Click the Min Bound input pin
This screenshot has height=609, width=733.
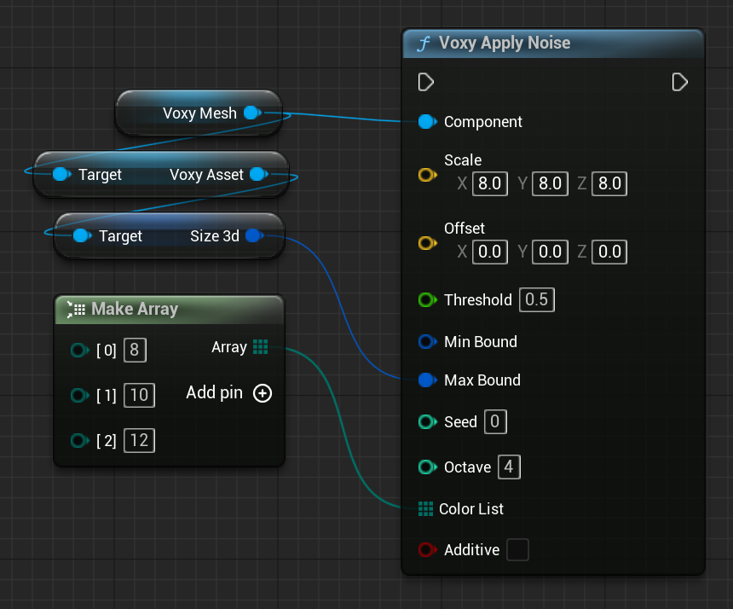tap(427, 342)
